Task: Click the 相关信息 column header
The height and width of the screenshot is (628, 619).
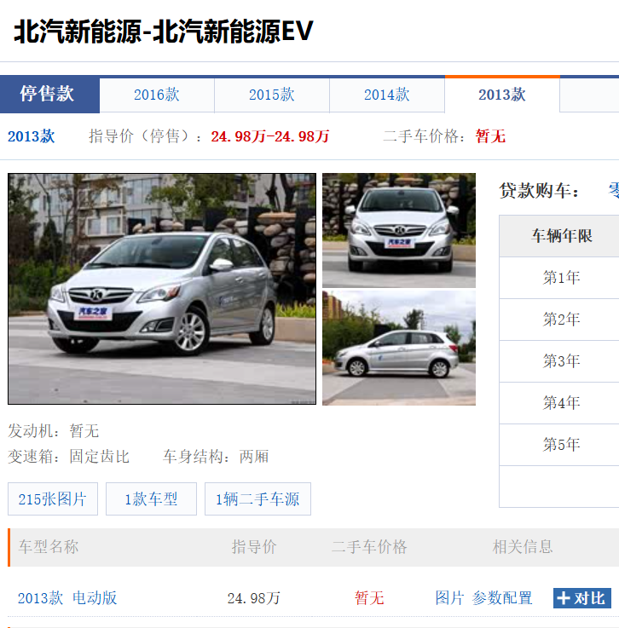Action: click(x=523, y=547)
